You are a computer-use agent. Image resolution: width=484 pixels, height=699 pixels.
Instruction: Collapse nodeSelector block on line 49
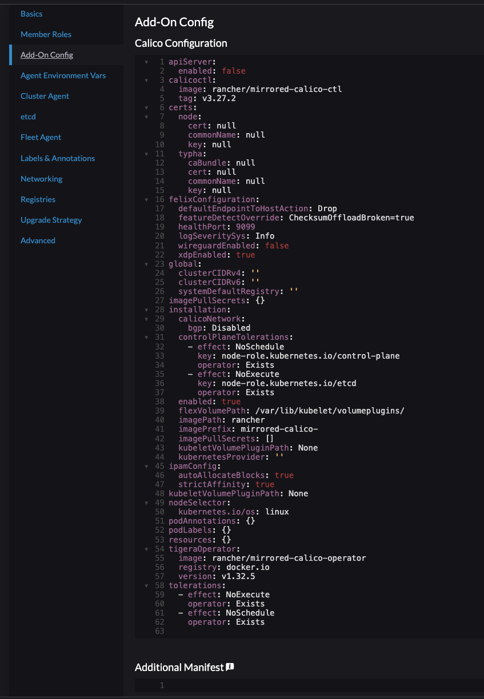[146, 503]
